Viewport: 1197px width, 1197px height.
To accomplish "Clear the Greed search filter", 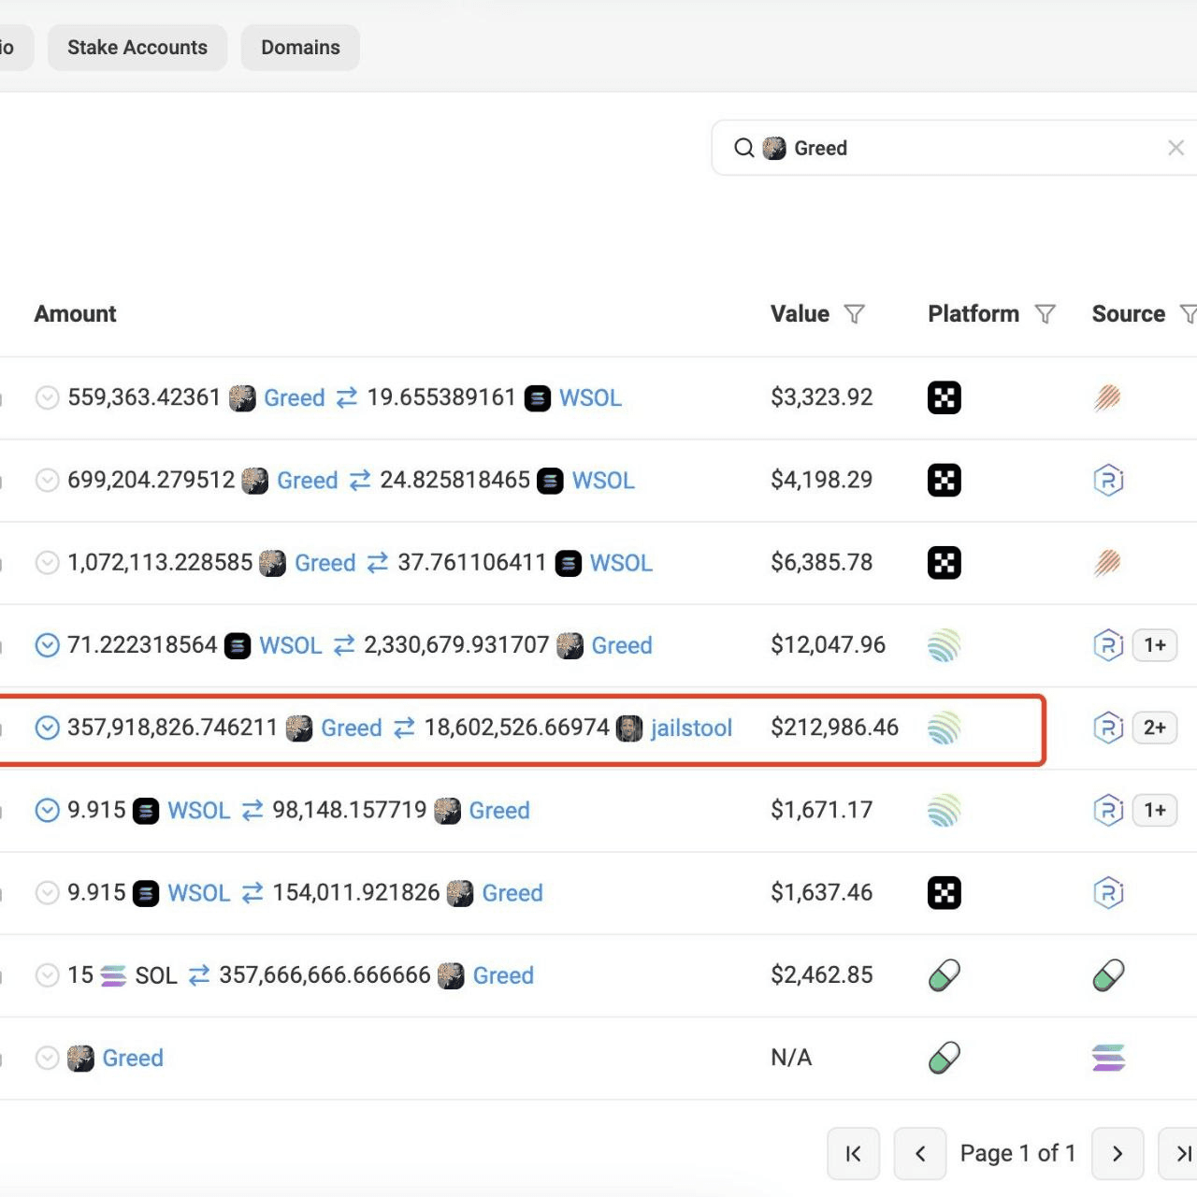I will point(1175,148).
